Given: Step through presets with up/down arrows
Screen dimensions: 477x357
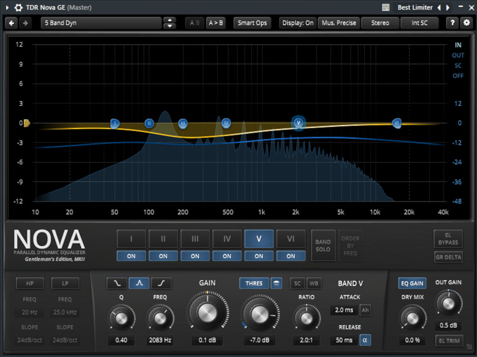Looking at the screenshot, I should (170, 23).
